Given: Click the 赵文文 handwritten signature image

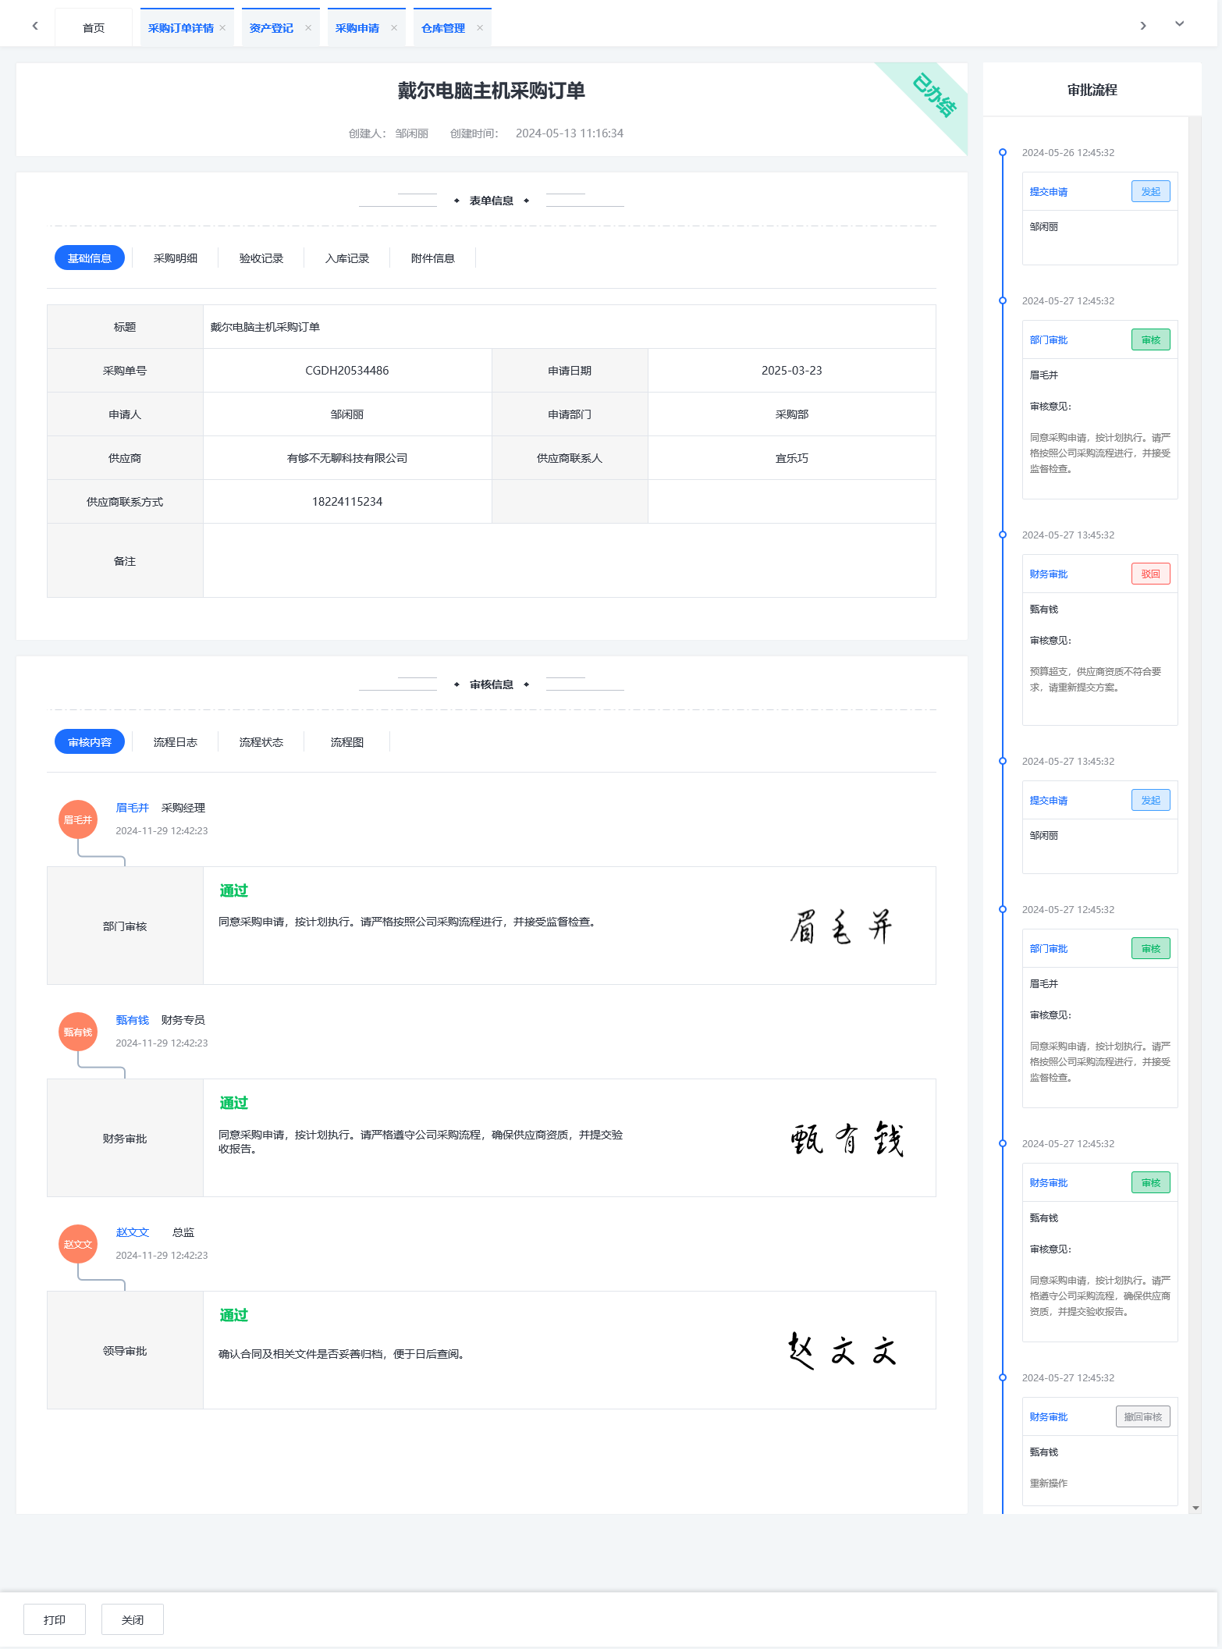Looking at the screenshot, I should pyautogui.click(x=843, y=1351).
